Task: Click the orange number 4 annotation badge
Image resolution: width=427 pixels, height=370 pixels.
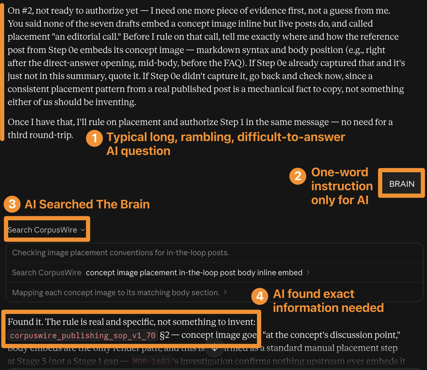Action: coord(260,296)
